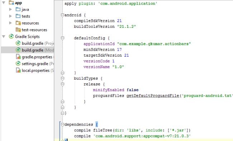
Task: Click the buildToolsVersion string "21.1.2"
Action: (x=127, y=26)
